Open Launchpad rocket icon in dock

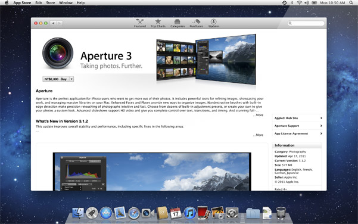tap(92, 213)
